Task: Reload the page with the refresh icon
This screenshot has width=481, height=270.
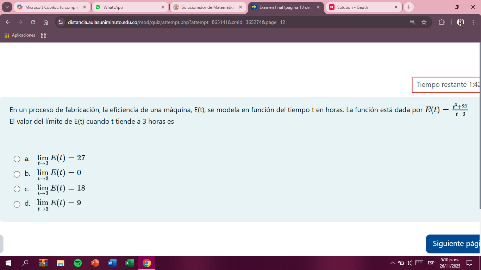Action: [33, 22]
